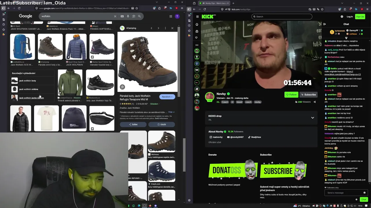The image size is (371, 208).
Task: Focus the Kick search field
Action: point(282,16)
